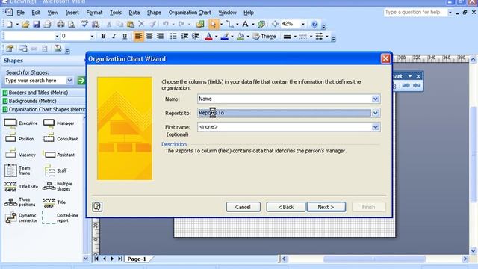Open the shape search history dropdown
This screenshot has width=478, height=269.
pyautogui.click(x=69, y=81)
